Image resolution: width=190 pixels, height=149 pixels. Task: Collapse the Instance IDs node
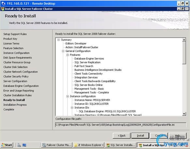pyautogui.click(x=72, y=107)
